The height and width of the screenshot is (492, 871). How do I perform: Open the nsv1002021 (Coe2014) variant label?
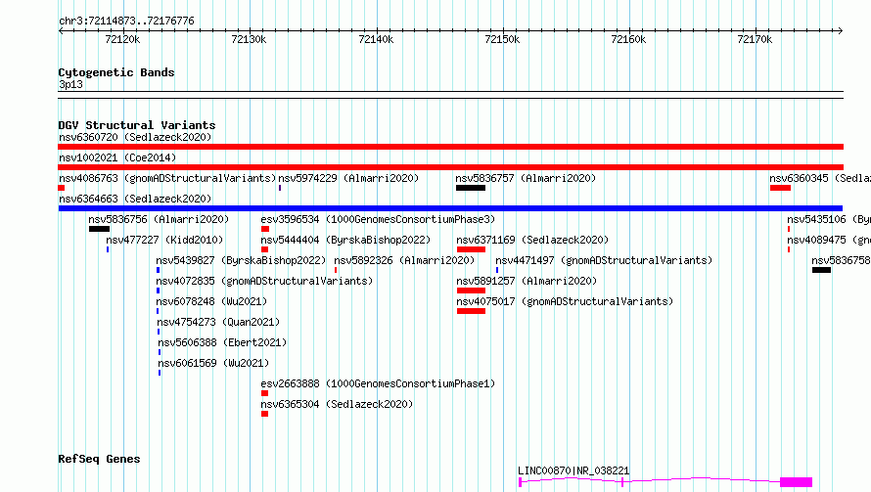117,157
